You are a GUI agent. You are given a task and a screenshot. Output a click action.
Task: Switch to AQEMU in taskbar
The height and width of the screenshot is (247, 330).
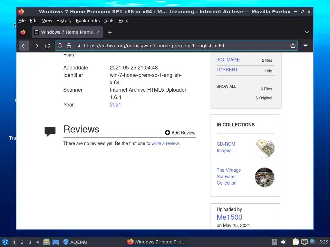pyautogui.click(x=75, y=242)
